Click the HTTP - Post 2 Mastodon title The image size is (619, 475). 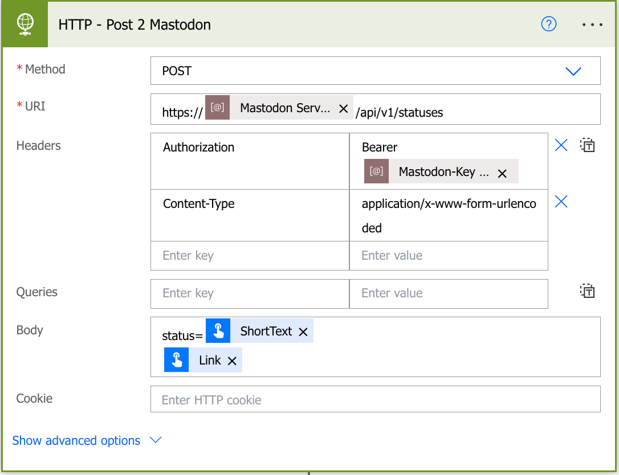pos(135,24)
